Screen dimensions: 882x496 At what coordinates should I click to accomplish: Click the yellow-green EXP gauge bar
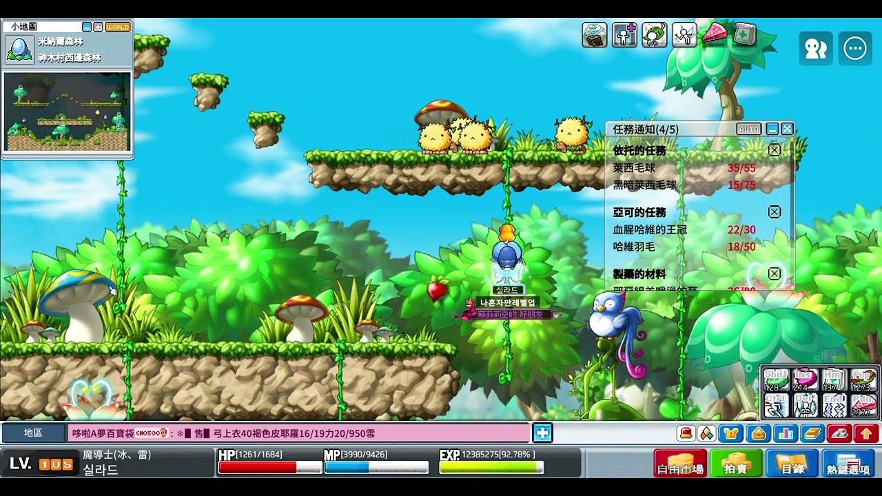coord(491,468)
